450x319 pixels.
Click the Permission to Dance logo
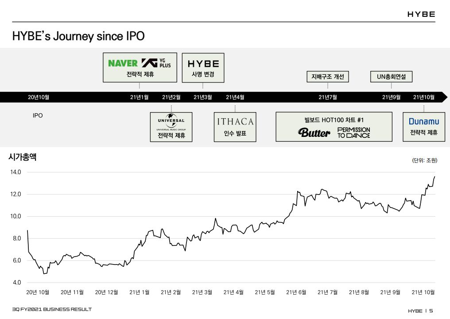coord(353,132)
